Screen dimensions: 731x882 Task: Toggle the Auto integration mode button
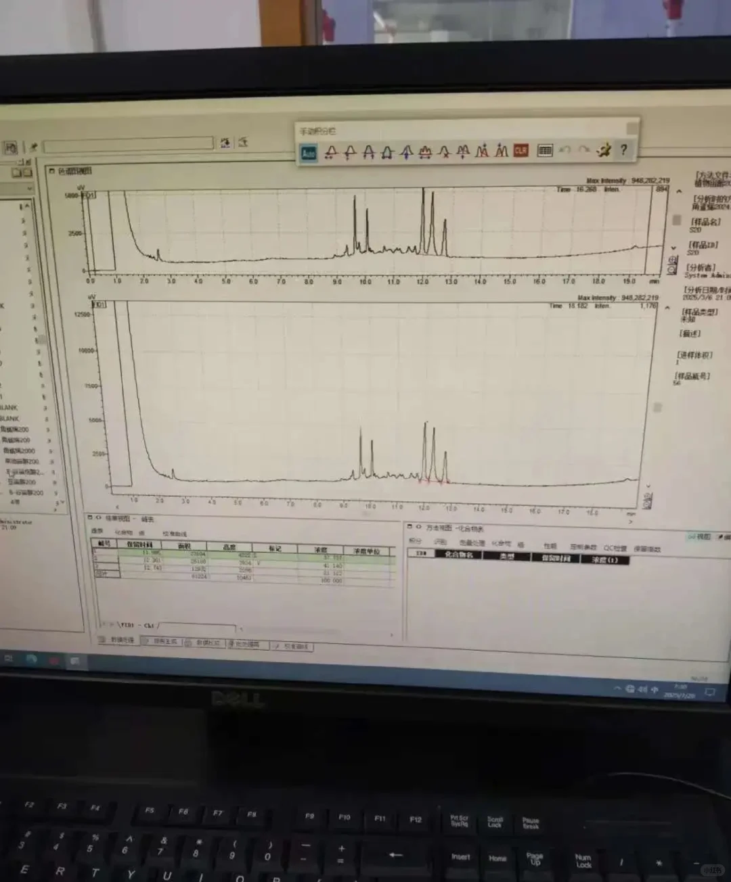click(x=309, y=153)
